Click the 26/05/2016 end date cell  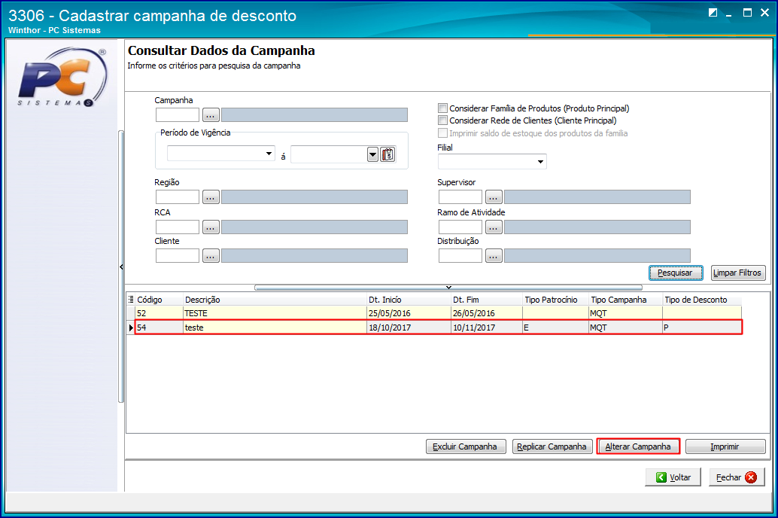pyautogui.click(x=487, y=313)
